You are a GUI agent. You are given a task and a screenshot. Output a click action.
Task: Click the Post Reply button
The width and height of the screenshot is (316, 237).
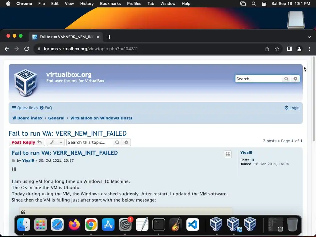[27, 142]
